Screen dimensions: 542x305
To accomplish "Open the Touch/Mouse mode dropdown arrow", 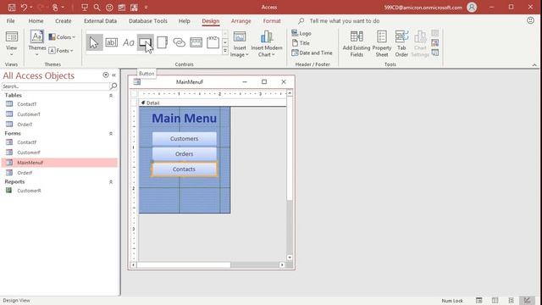I will click(63, 8).
